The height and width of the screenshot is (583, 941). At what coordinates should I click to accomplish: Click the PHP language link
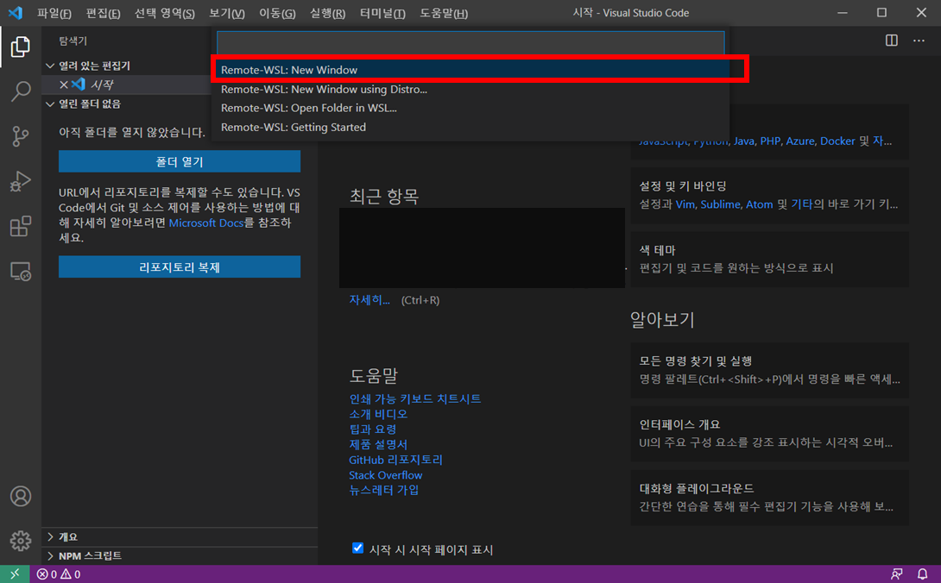771,141
